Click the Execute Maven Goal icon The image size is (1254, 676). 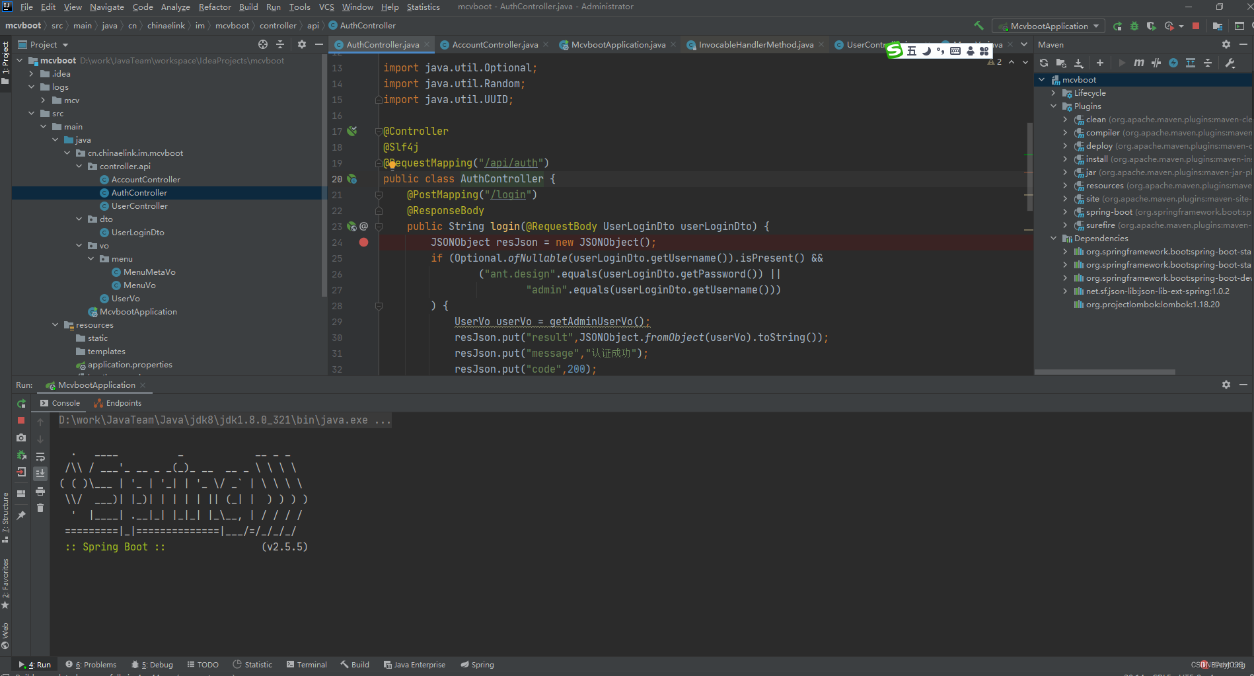pos(1138,63)
